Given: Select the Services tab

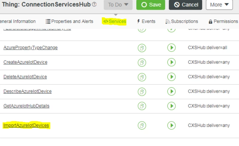Looking at the screenshot, I should tap(115, 21).
